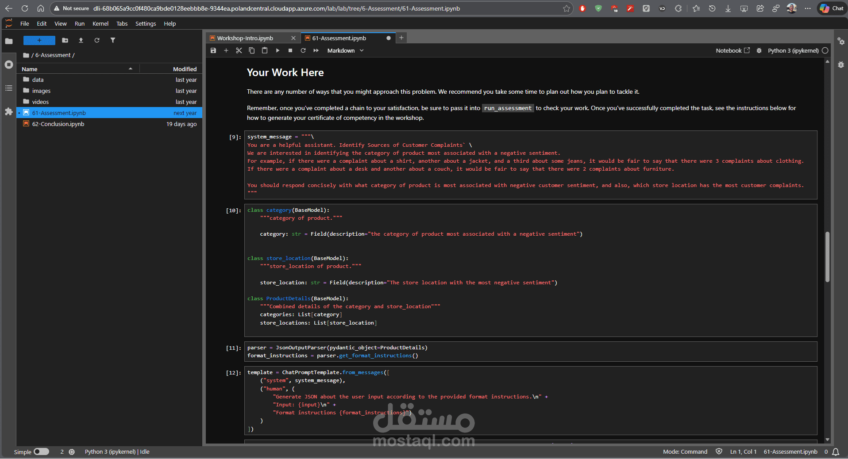This screenshot has height=459, width=848.
Task: Go to 6-Assessment breadcrumb folder
Action: point(53,55)
